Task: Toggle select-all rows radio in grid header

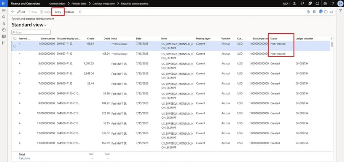Action: (x=15, y=38)
